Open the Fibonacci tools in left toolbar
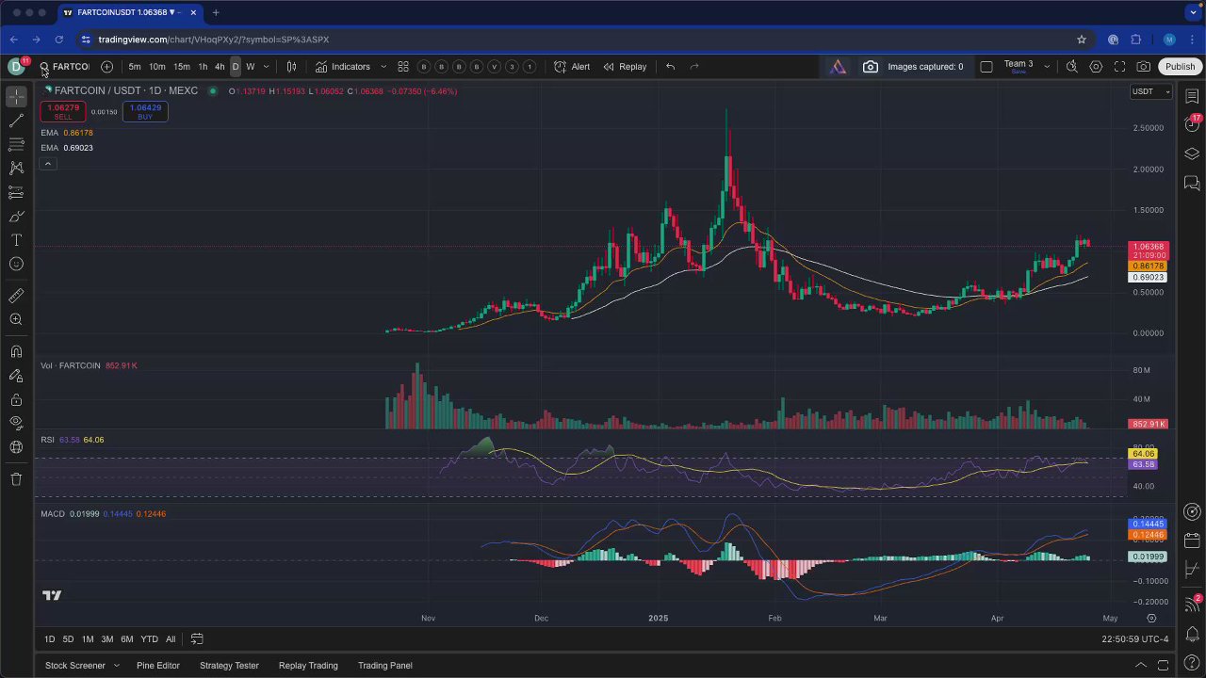The height and width of the screenshot is (678, 1206). (x=16, y=144)
